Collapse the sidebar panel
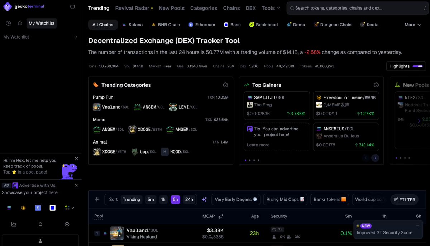 click(72, 6)
